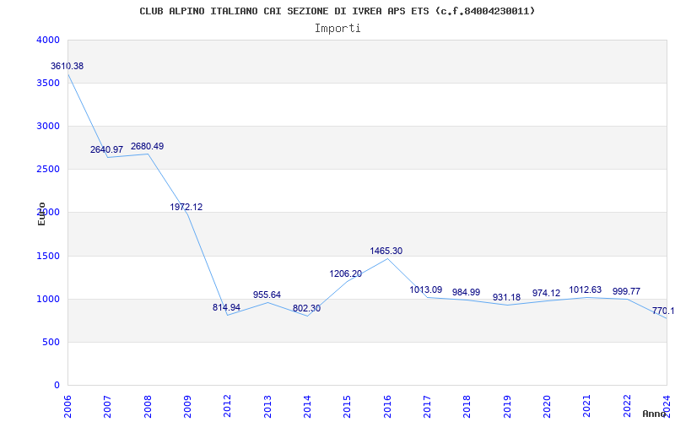675x422 pixels.
Task: Click the 2680.49 data label
Action: point(147,146)
